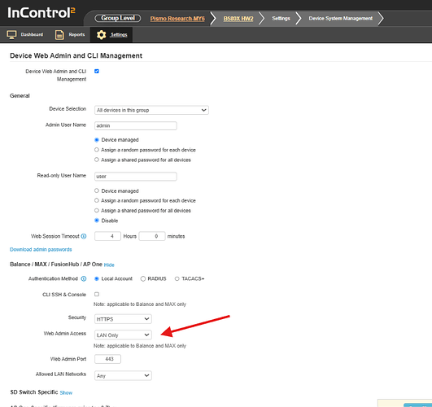Open the Dashboard monitor icon
Viewport: 432px width, 407px height.
[11, 35]
